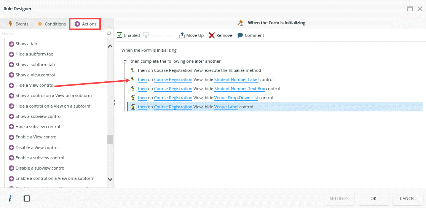Click the CANCEL button
The image size is (426, 208).
[x=407, y=198]
